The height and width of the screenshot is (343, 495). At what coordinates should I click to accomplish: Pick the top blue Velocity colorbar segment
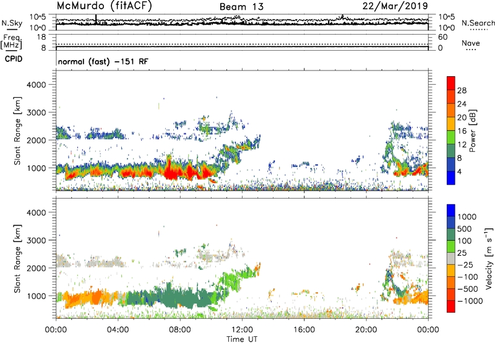451,211
